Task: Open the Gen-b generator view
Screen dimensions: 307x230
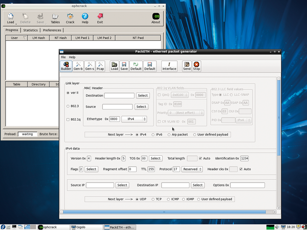Action: click(78, 65)
